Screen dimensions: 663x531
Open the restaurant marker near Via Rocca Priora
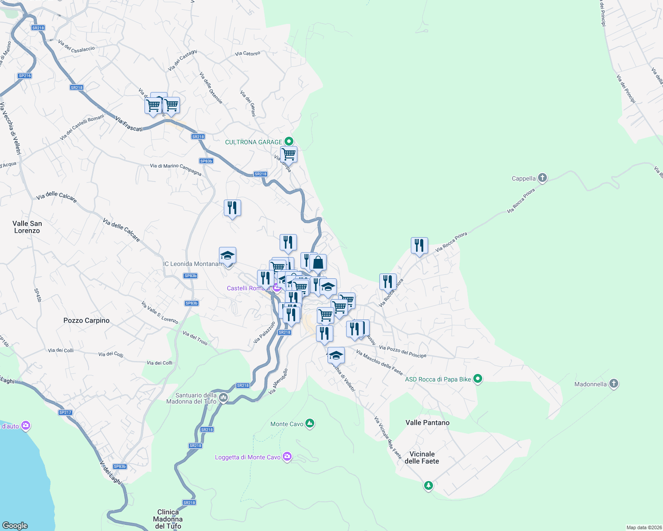click(418, 244)
